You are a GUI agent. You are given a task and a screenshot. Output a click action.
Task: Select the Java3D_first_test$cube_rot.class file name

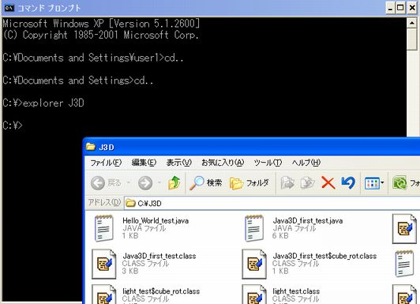click(x=324, y=256)
